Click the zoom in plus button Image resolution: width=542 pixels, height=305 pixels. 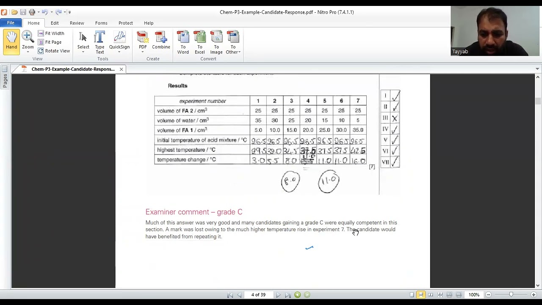tap(534, 295)
